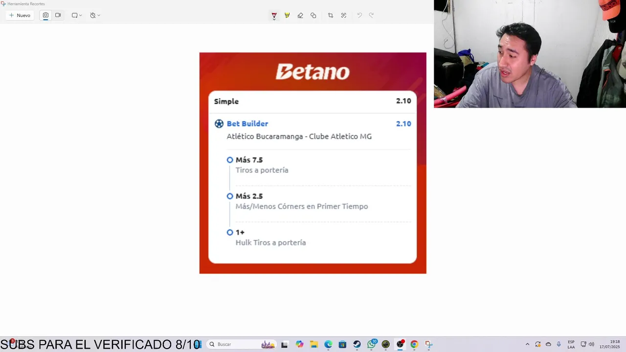Image resolution: width=626 pixels, height=352 pixels.
Task: Open the ESP LAA language switcher
Action: click(571, 344)
